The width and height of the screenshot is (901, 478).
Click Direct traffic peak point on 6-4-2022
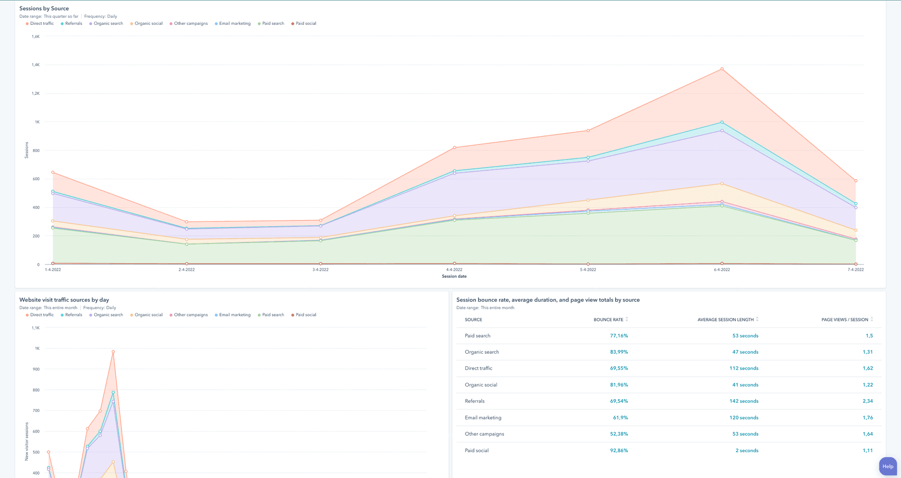tap(722, 69)
